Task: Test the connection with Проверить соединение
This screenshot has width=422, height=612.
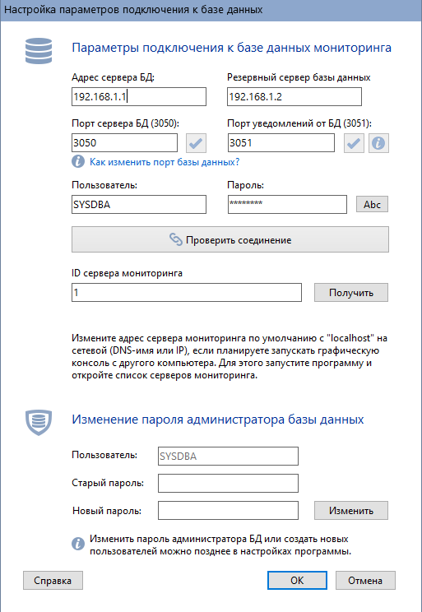Action: coord(230,239)
